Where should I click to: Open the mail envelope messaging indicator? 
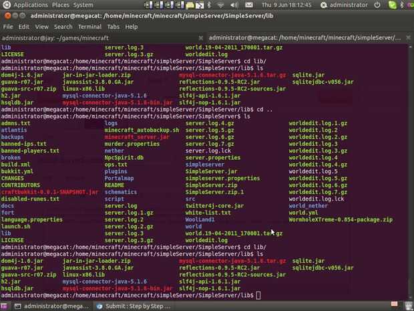point(248,5)
